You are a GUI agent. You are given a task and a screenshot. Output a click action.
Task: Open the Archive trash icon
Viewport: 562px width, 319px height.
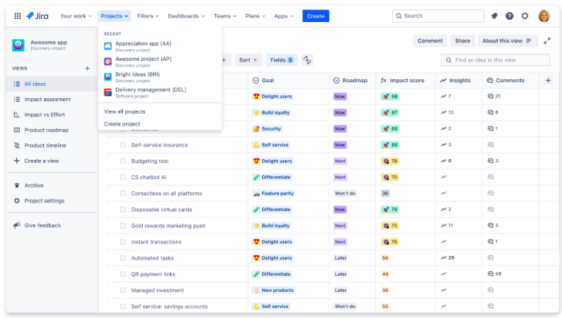click(x=17, y=185)
